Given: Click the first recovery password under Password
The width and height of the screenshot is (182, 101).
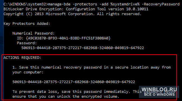Looking at the screenshot, I should coord(83,48).
